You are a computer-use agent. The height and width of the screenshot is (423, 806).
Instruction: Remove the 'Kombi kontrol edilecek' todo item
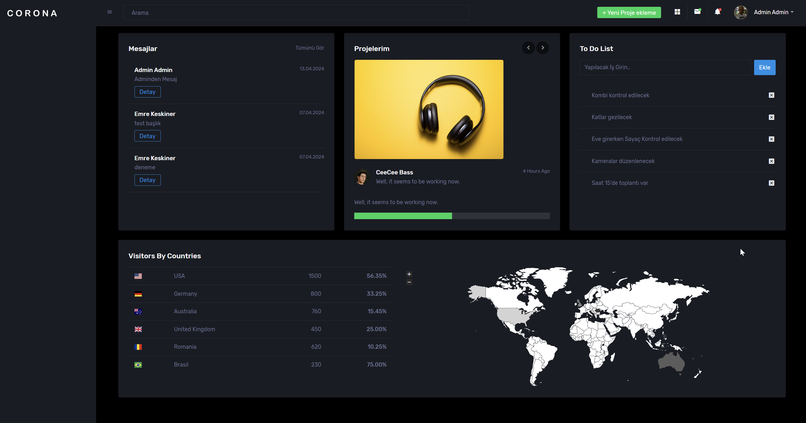[x=771, y=95]
